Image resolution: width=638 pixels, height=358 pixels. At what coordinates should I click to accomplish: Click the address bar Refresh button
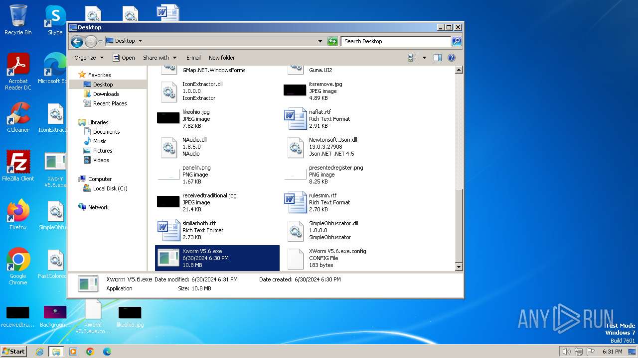click(x=332, y=41)
